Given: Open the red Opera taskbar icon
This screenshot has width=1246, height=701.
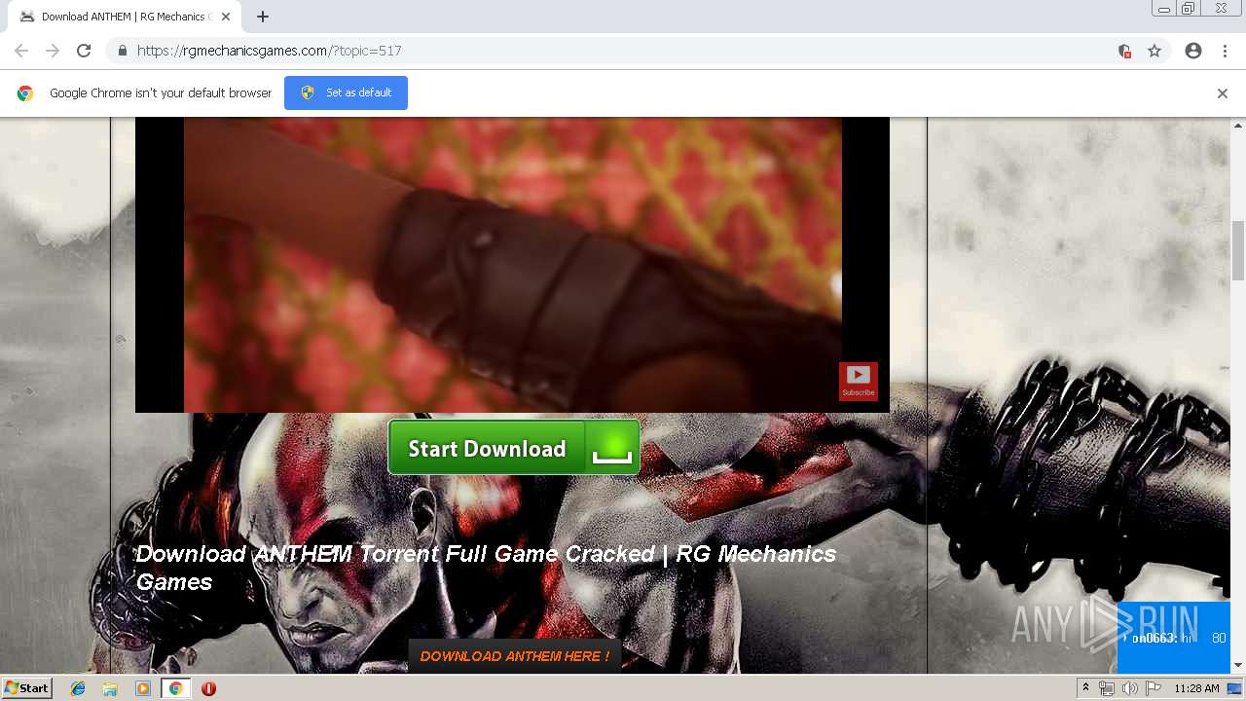Looking at the screenshot, I should 208,688.
